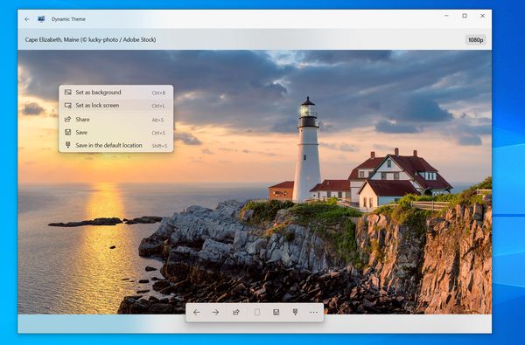Open the more options ellipsis menu
Viewport: 525px width, 345px height.
[314, 312]
